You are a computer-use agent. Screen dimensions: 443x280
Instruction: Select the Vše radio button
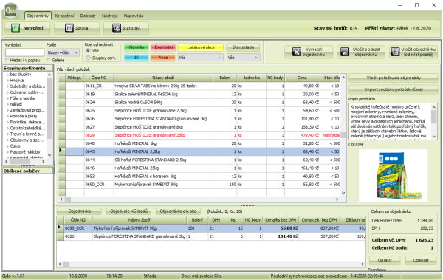point(88,50)
